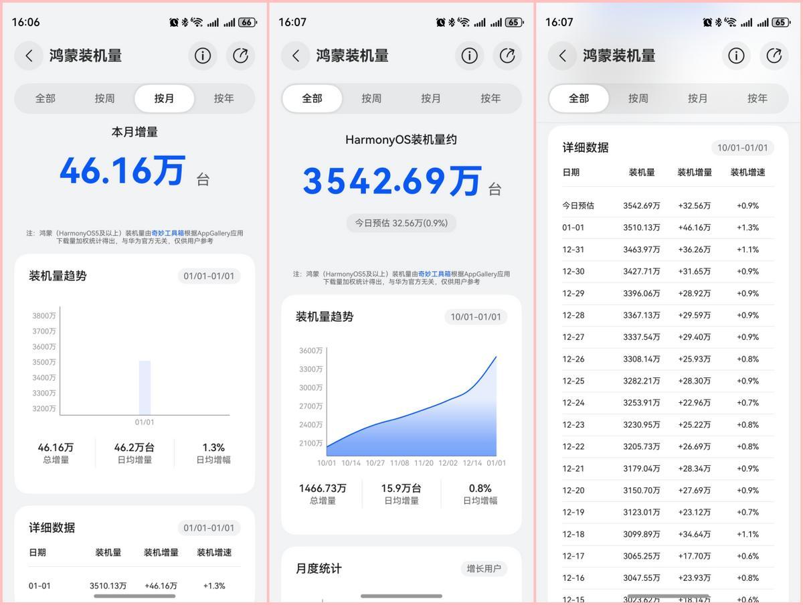Select 按年 tab on the screen with 今日预估 row
The width and height of the screenshot is (803, 605).
757,98
